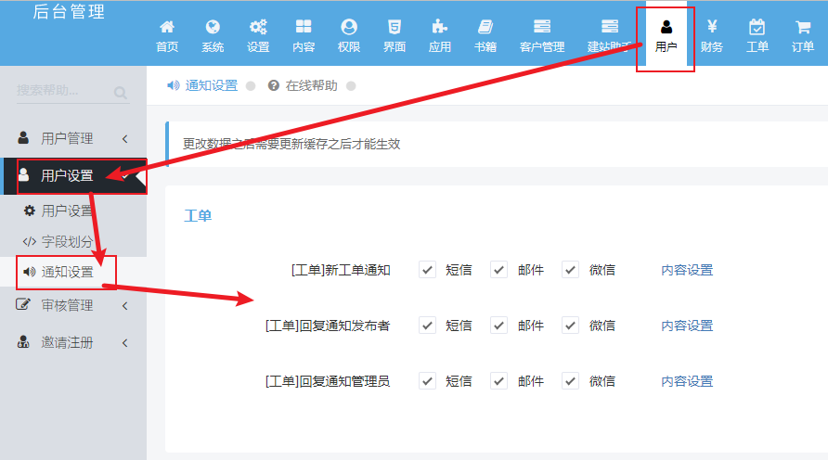Open the 财务 yen icon
The image size is (828, 460).
tap(712, 26)
